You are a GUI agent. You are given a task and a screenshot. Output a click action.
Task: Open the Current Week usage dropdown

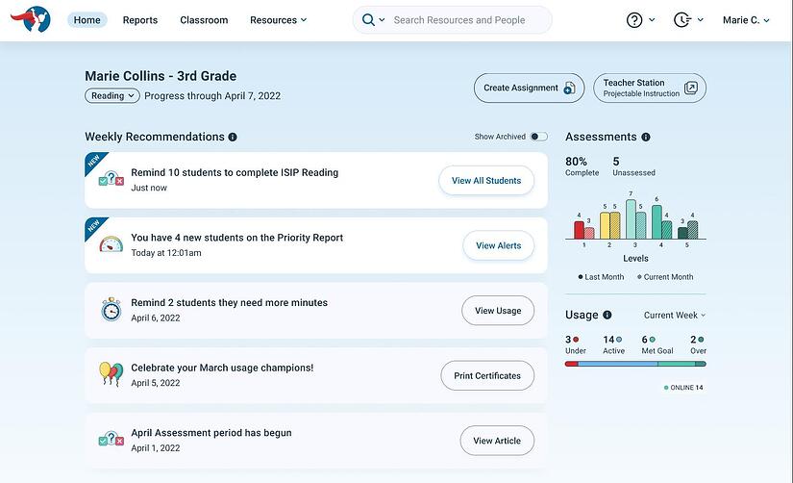(675, 315)
